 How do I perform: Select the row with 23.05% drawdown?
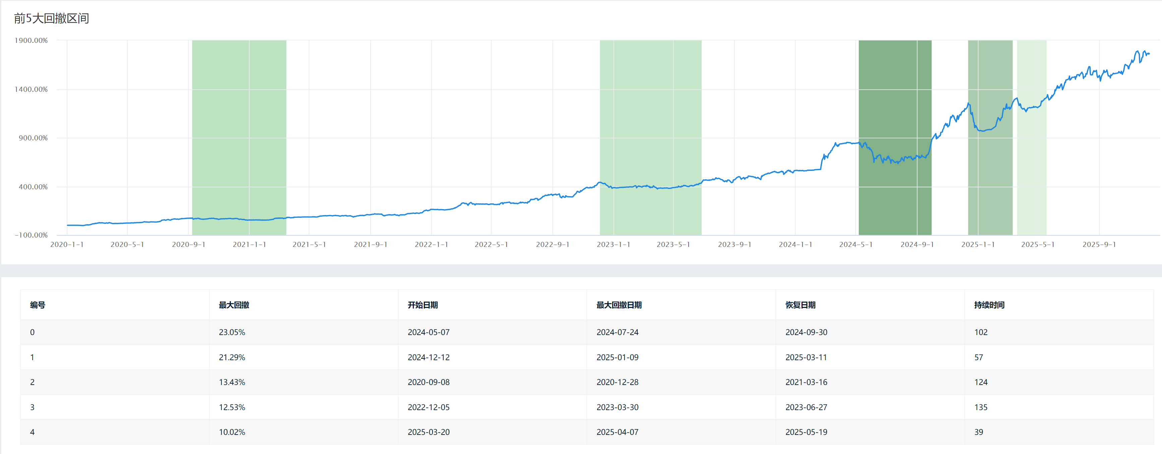click(x=232, y=332)
